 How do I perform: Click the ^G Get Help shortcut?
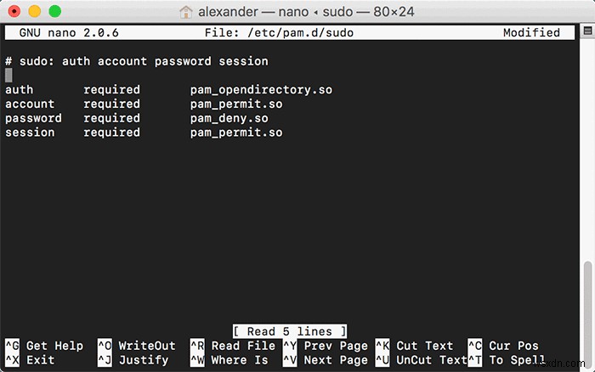click(44, 346)
